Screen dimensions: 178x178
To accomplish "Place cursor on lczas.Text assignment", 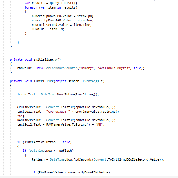I will [26, 94].
